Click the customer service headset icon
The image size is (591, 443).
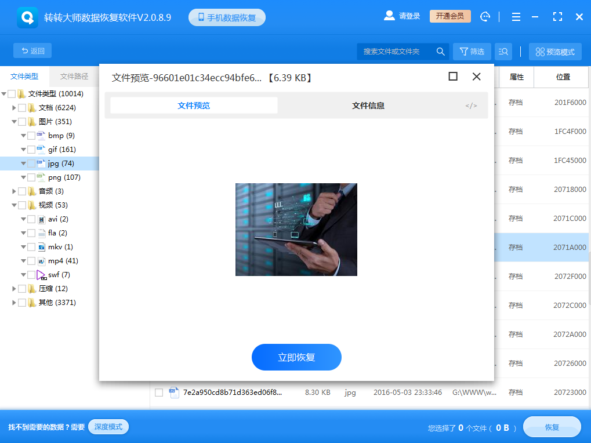pyautogui.click(x=485, y=16)
